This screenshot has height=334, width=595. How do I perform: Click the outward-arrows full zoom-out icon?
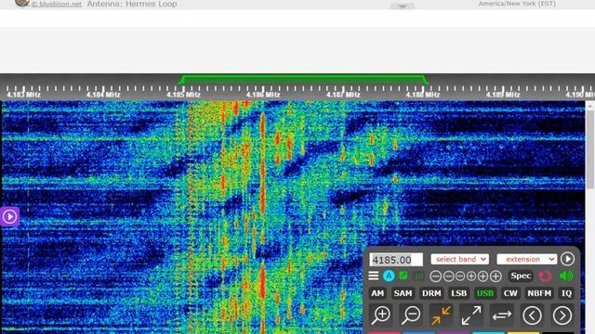point(471,315)
